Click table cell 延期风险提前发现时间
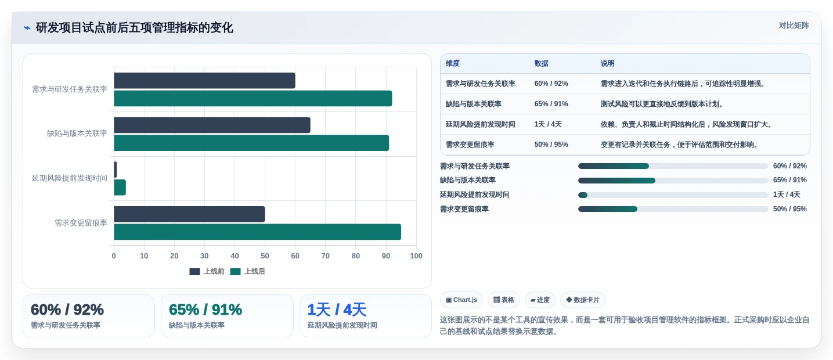The height and width of the screenshot is (360, 833). tap(481, 125)
